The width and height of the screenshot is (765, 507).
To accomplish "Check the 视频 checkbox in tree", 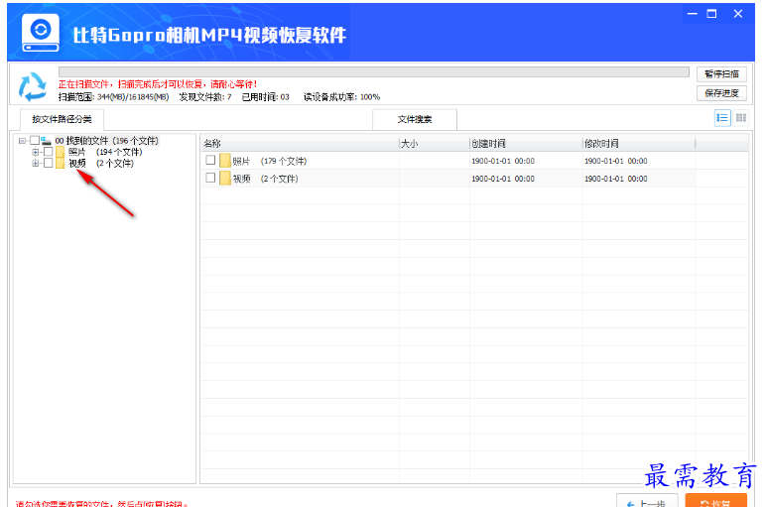I will pyautogui.click(x=48, y=163).
